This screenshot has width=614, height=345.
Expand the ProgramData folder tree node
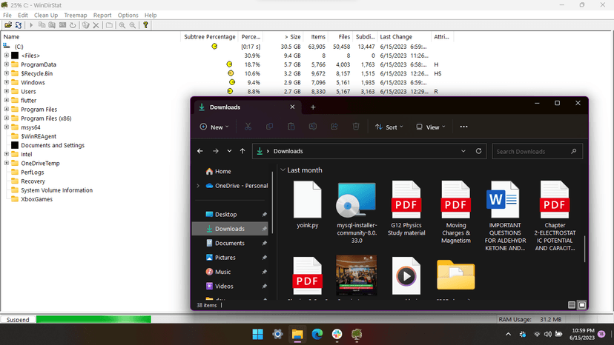point(7,64)
